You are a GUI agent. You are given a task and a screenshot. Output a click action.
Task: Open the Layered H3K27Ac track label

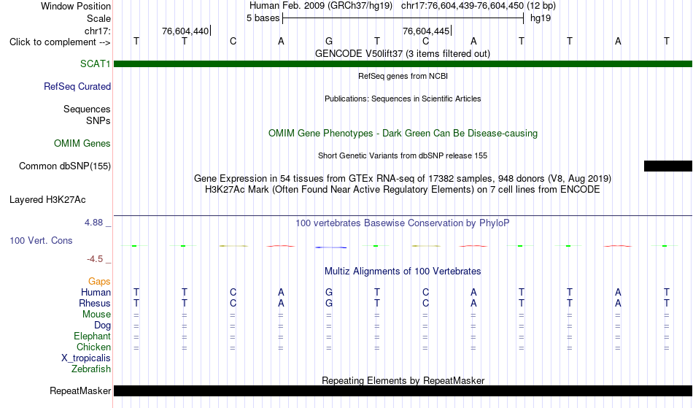(x=47, y=199)
